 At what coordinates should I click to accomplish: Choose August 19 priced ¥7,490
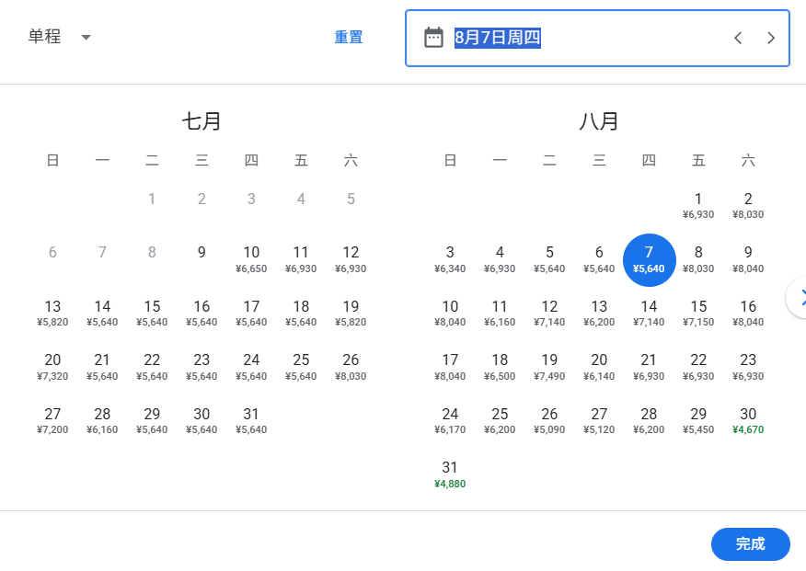coord(549,366)
